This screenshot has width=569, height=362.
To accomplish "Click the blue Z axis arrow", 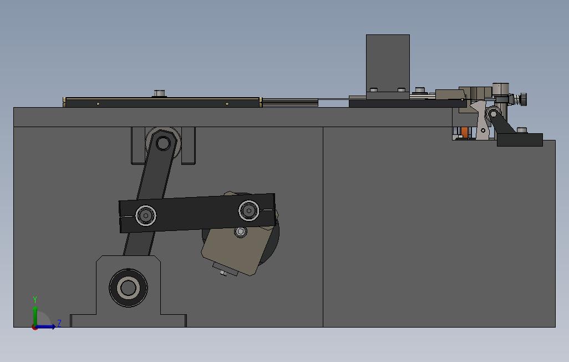I will 47,326.
